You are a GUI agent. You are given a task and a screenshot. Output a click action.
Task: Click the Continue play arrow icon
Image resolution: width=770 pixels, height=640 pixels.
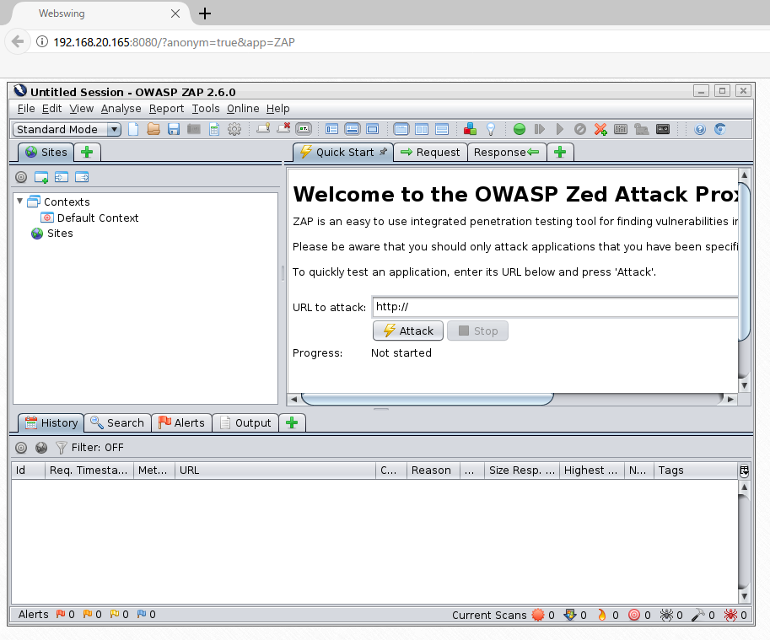tap(560, 129)
